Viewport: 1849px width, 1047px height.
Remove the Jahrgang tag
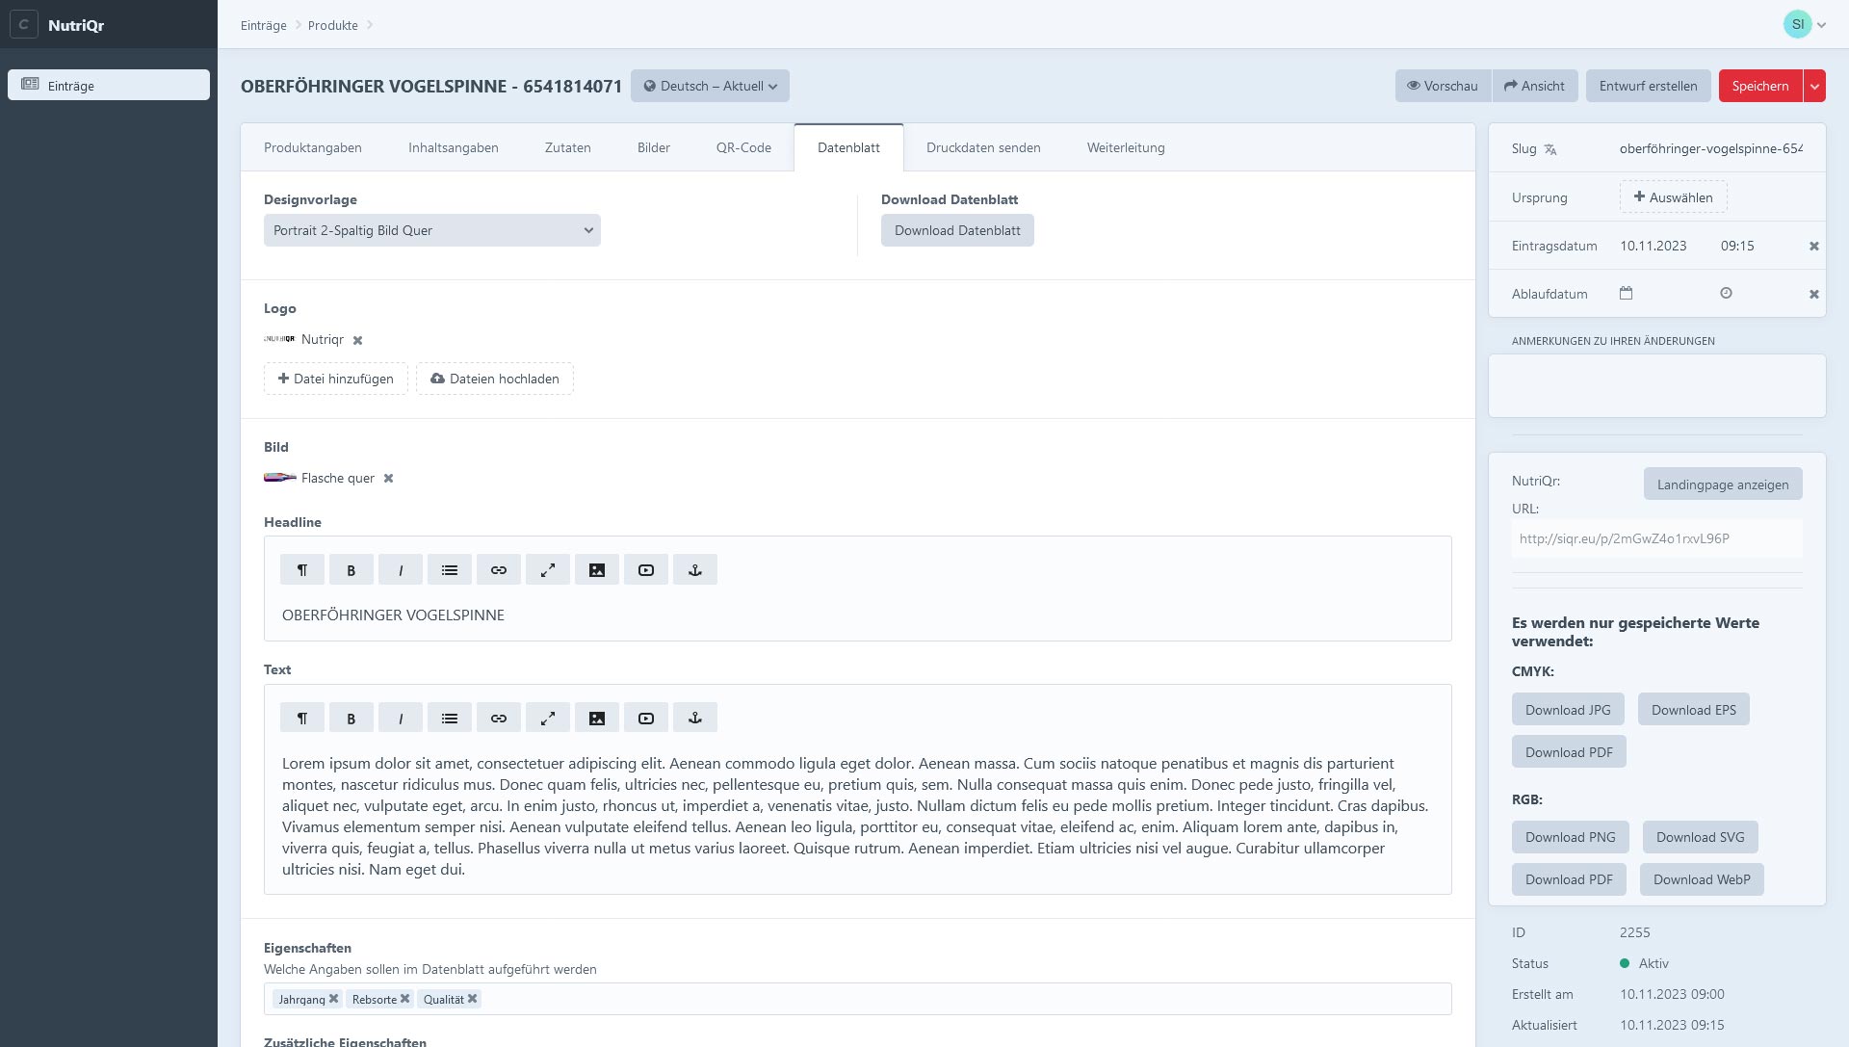click(x=333, y=999)
